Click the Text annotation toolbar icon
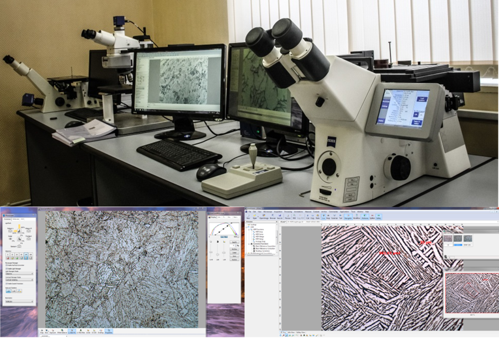The width and height of the screenshot is (499, 338). [340, 217]
